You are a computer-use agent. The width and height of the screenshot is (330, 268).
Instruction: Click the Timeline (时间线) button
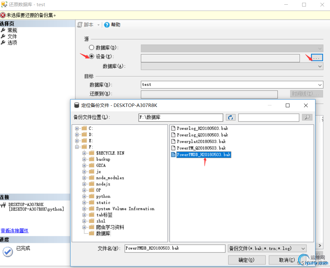pos(306,94)
